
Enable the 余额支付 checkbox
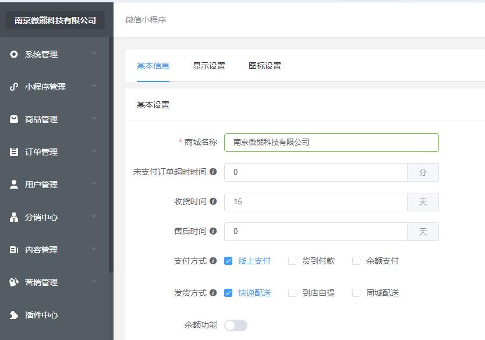[x=356, y=261]
